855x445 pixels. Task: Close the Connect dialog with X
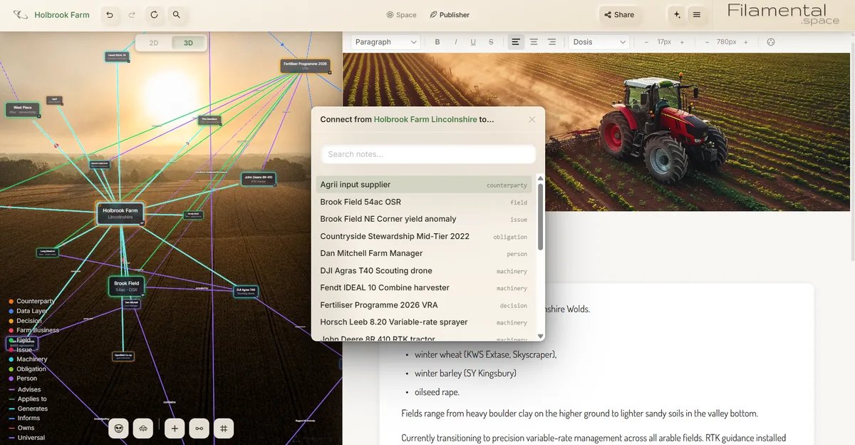pyautogui.click(x=532, y=120)
